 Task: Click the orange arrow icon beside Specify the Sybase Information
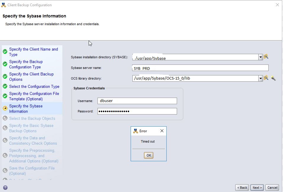[5, 108]
